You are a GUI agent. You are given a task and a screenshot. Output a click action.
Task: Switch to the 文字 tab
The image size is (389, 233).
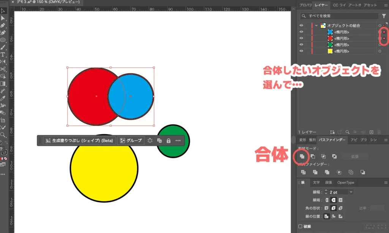316,183
